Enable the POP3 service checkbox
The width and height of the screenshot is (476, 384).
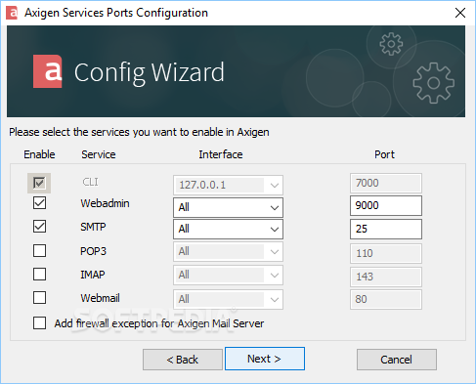click(39, 251)
